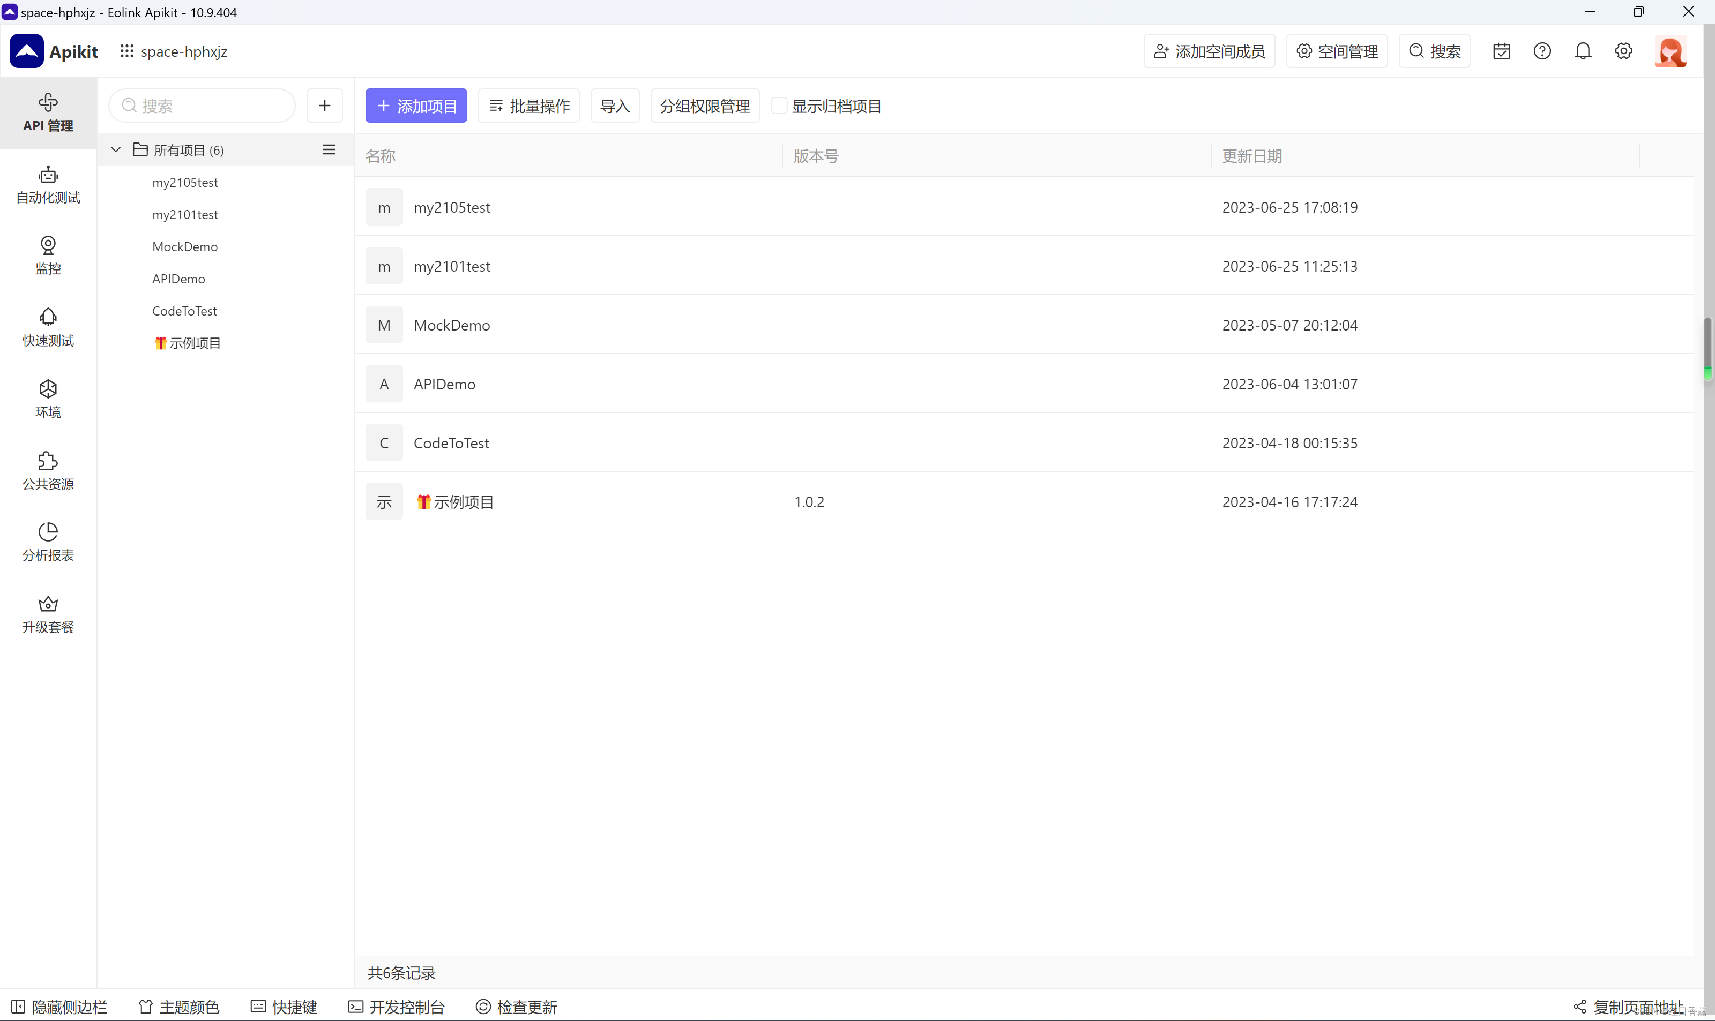Click the notification bell icon
Image resolution: width=1715 pixels, height=1021 pixels.
click(x=1583, y=51)
